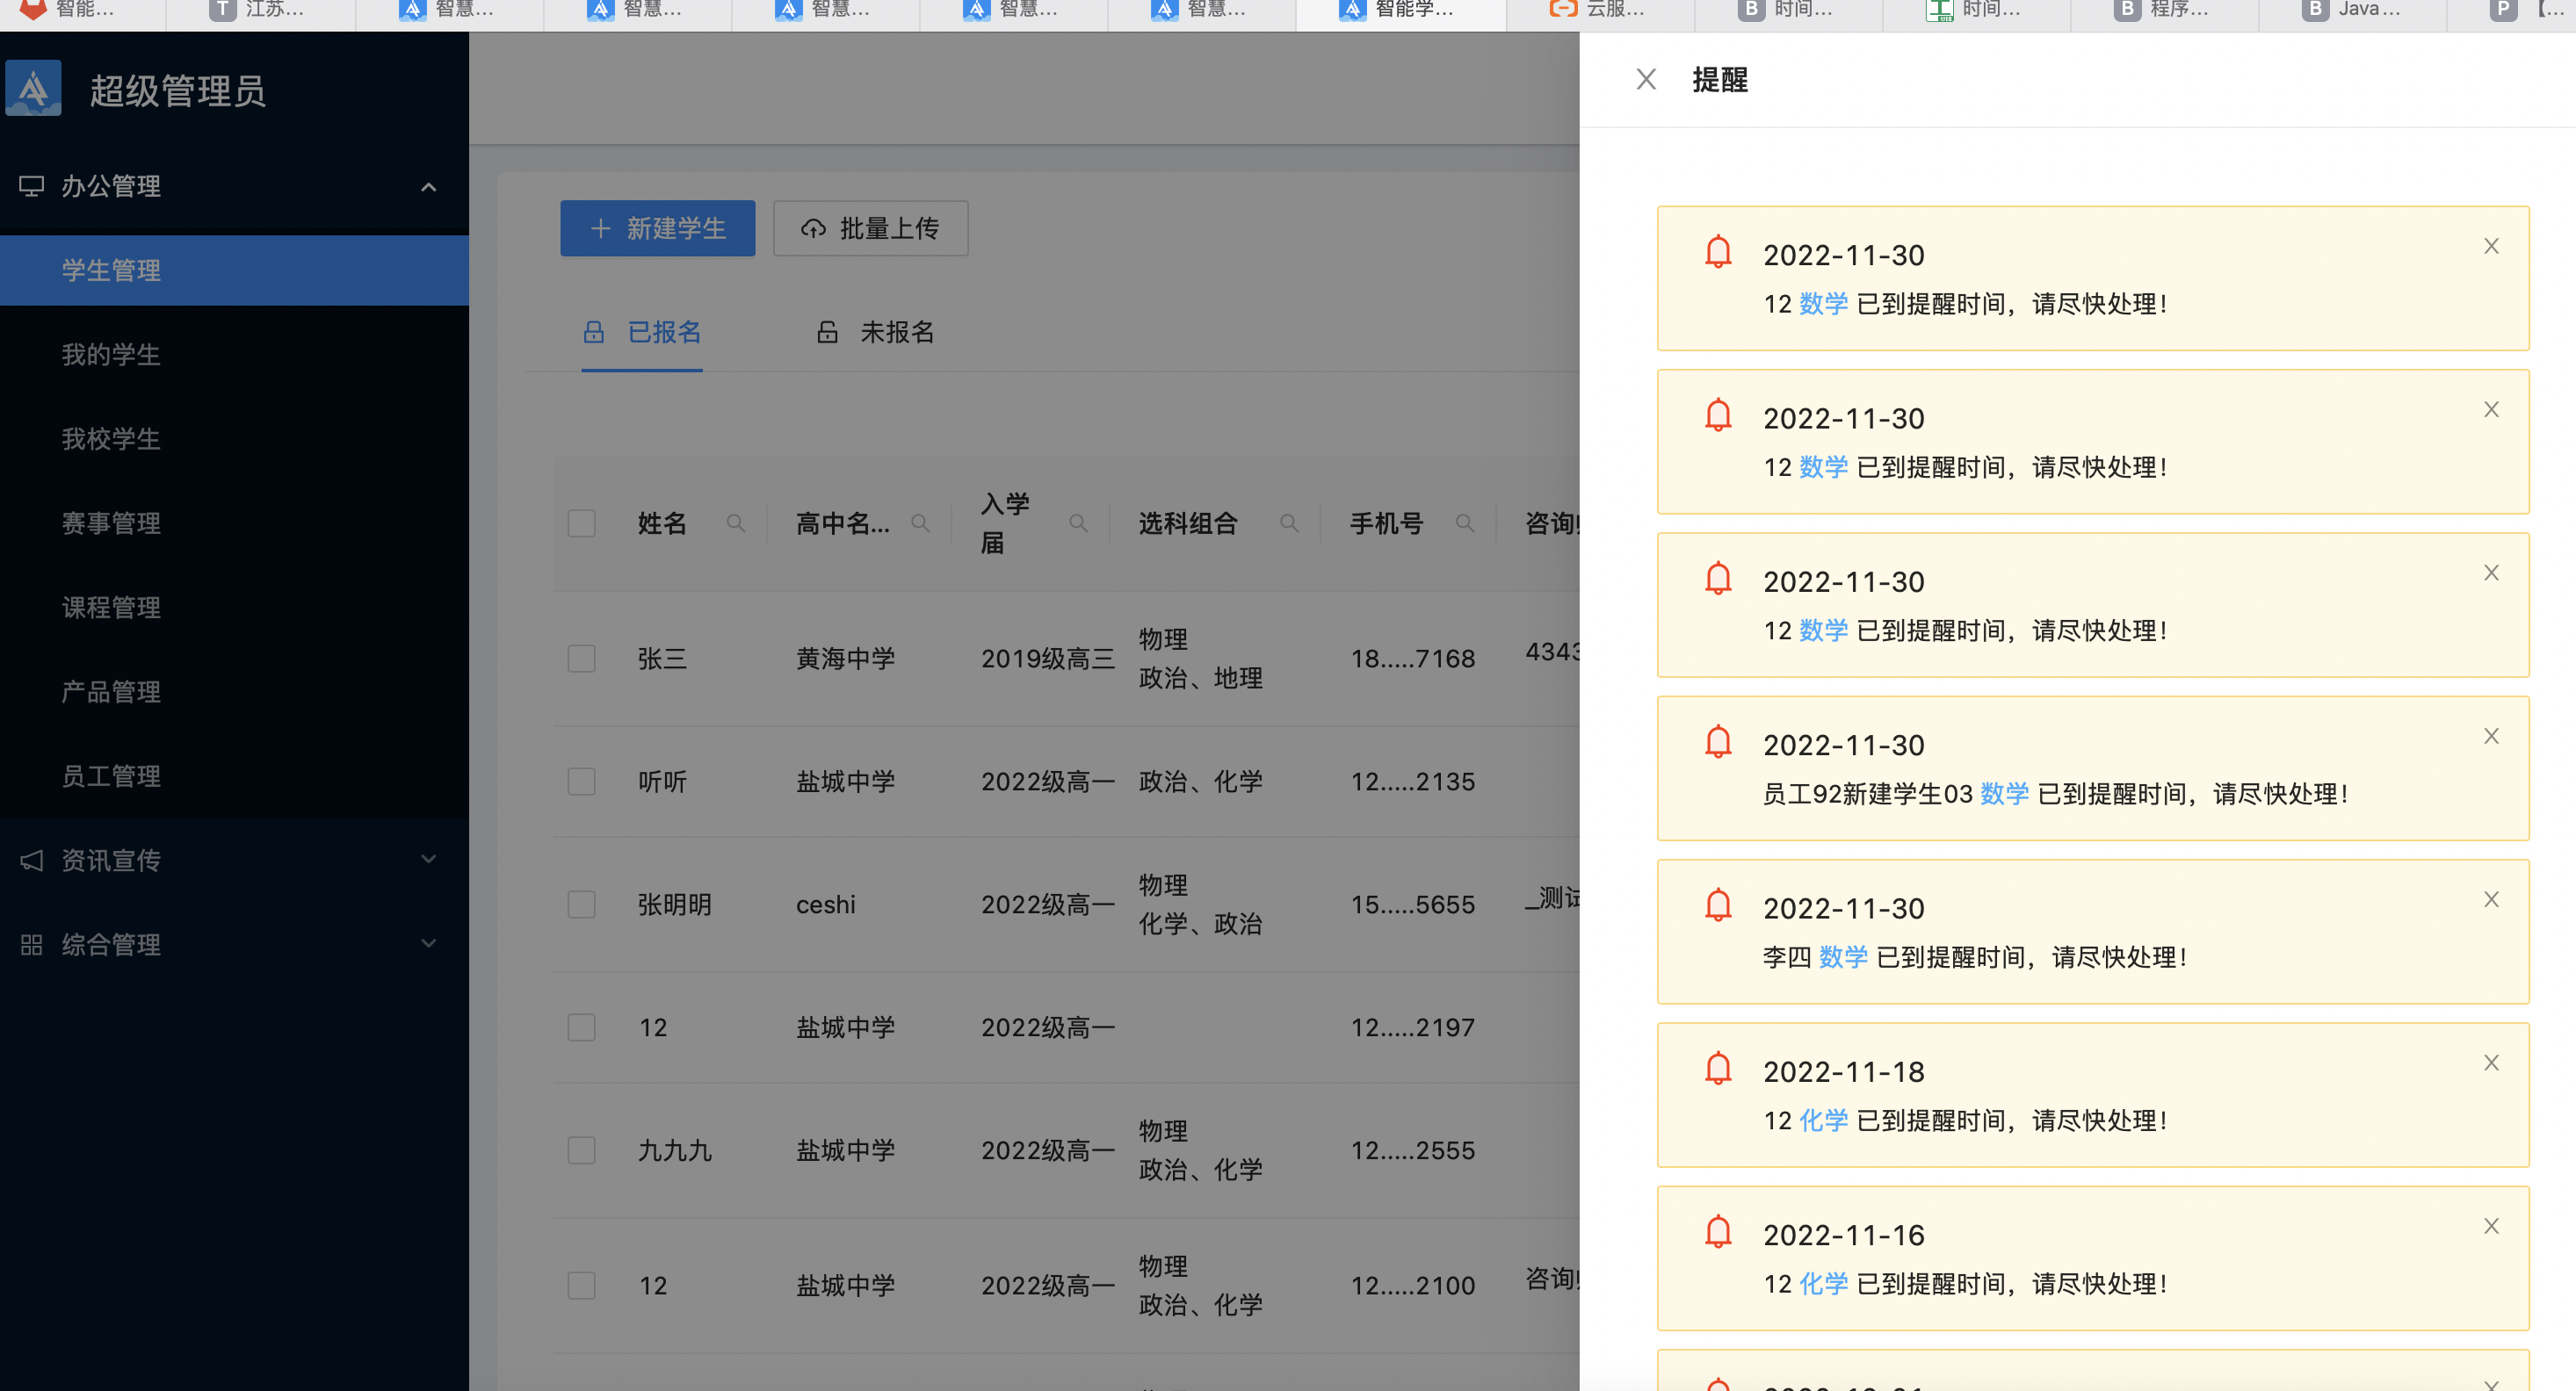
Task: Dismiss the 员工92新建学生03 reminder card
Action: [2491, 737]
